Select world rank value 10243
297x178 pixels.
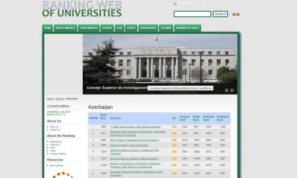104,152
